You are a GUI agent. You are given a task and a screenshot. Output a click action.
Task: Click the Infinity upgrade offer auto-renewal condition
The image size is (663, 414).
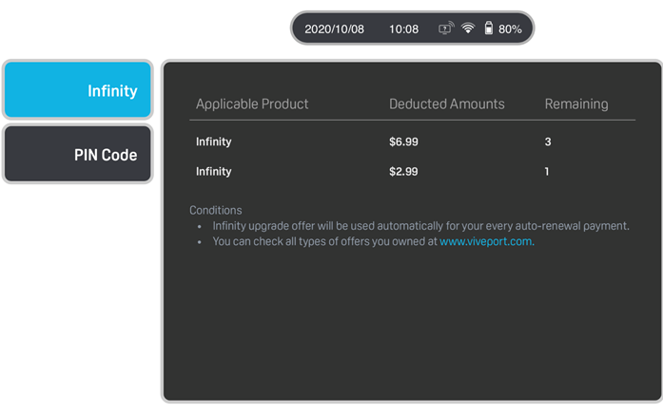(x=420, y=226)
